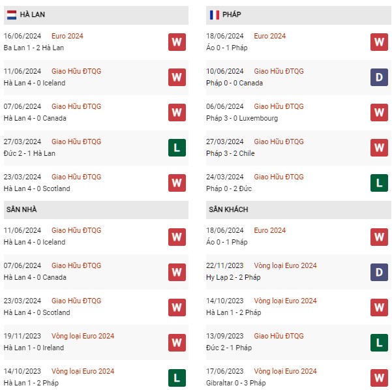Open the Euro 2024 link on the 16/06/2024 match
392x390 pixels.
point(67,36)
